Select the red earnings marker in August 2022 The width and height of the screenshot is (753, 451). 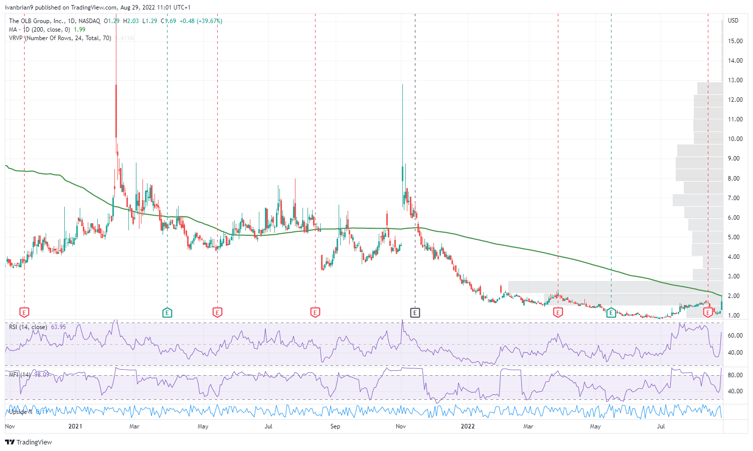pyautogui.click(x=708, y=313)
